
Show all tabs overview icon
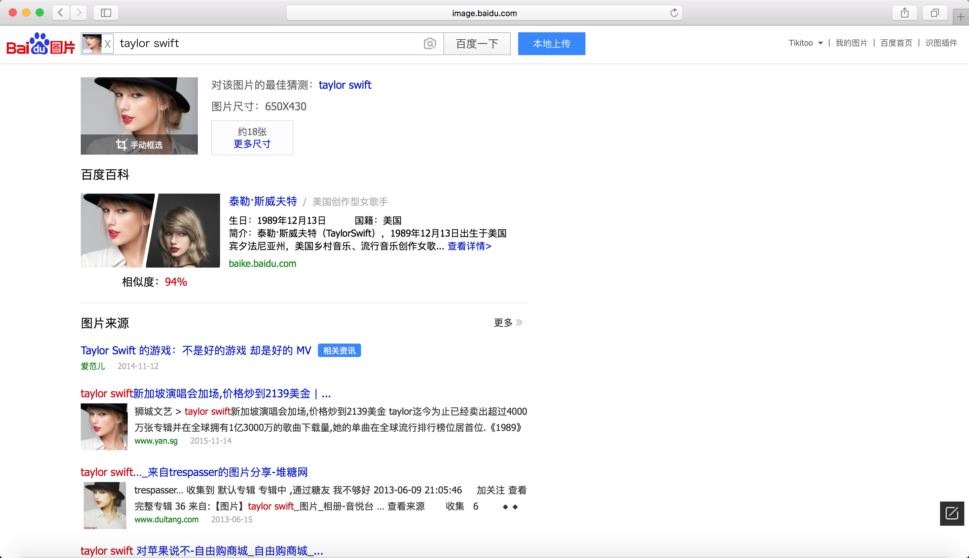point(935,13)
